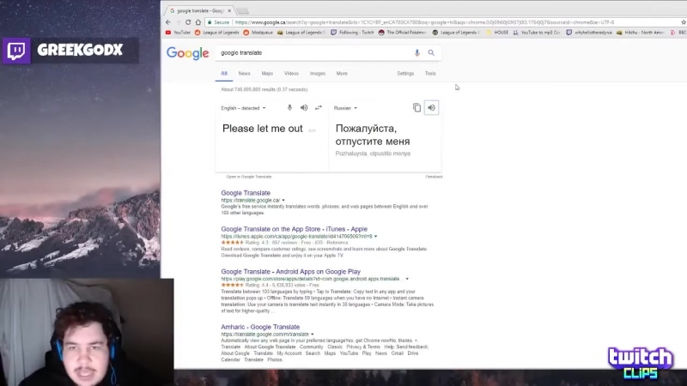Click the Google search input field

(309, 52)
